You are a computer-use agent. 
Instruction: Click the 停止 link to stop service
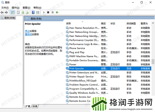tap(27, 31)
